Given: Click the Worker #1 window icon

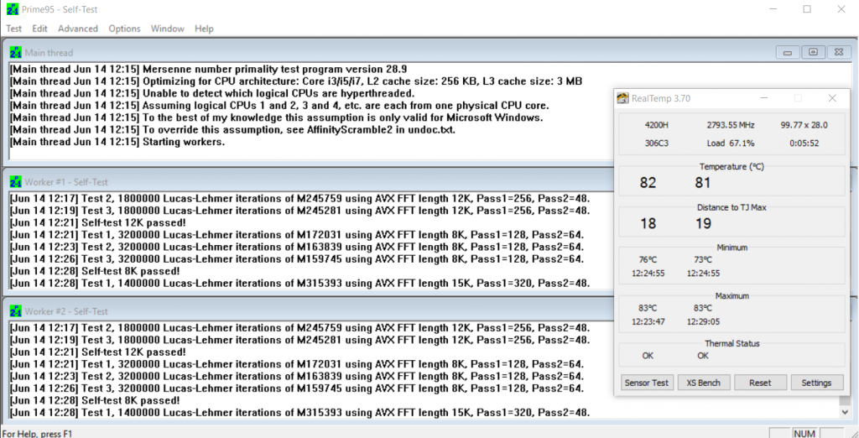Looking at the screenshot, I should (16, 182).
